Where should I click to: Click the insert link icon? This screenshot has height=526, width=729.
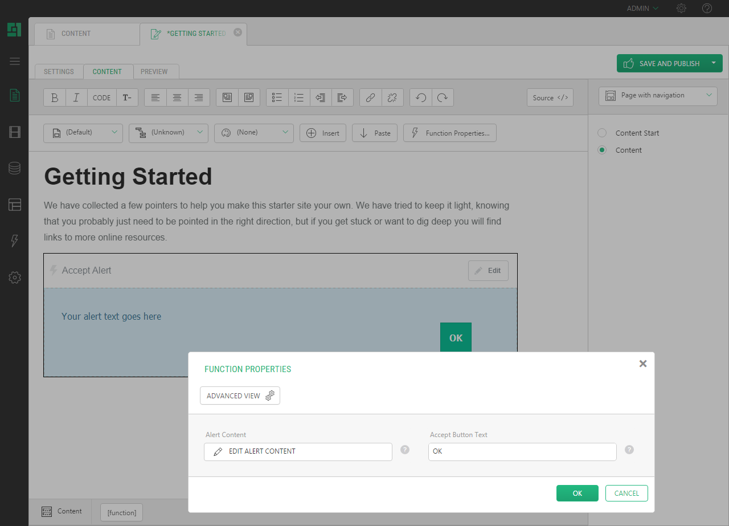click(370, 97)
